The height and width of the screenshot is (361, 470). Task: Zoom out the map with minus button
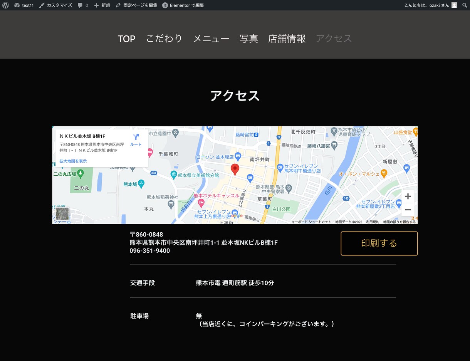click(x=408, y=210)
